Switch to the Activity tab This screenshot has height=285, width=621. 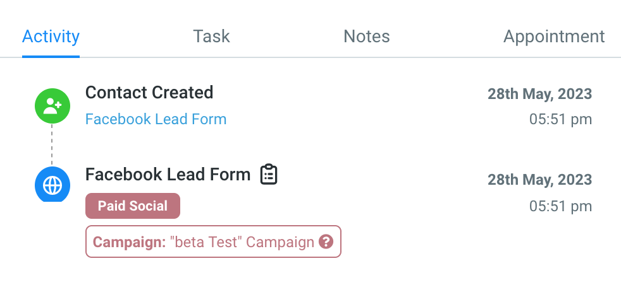pos(51,37)
